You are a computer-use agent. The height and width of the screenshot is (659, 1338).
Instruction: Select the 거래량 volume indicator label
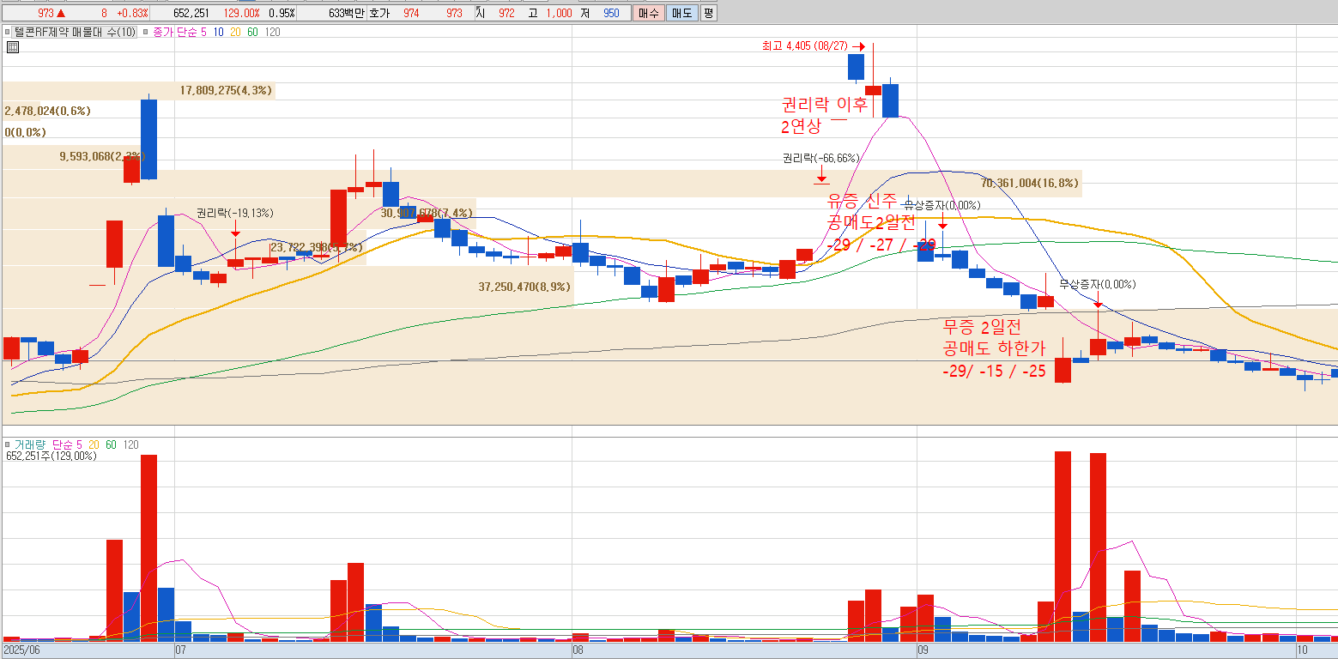[28, 444]
